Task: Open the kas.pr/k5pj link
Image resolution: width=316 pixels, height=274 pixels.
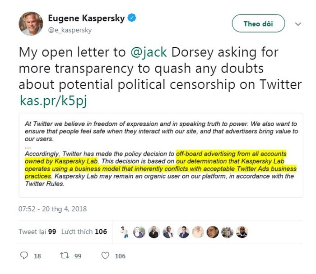Action: [x=53, y=100]
